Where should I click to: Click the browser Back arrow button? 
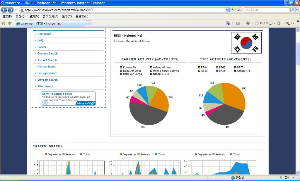click(x=4, y=10)
